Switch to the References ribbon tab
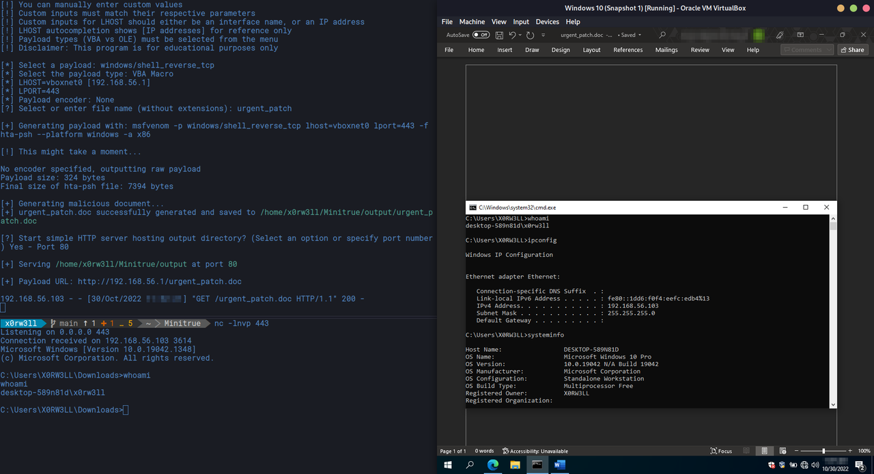The height and width of the screenshot is (474, 874). click(x=628, y=50)
